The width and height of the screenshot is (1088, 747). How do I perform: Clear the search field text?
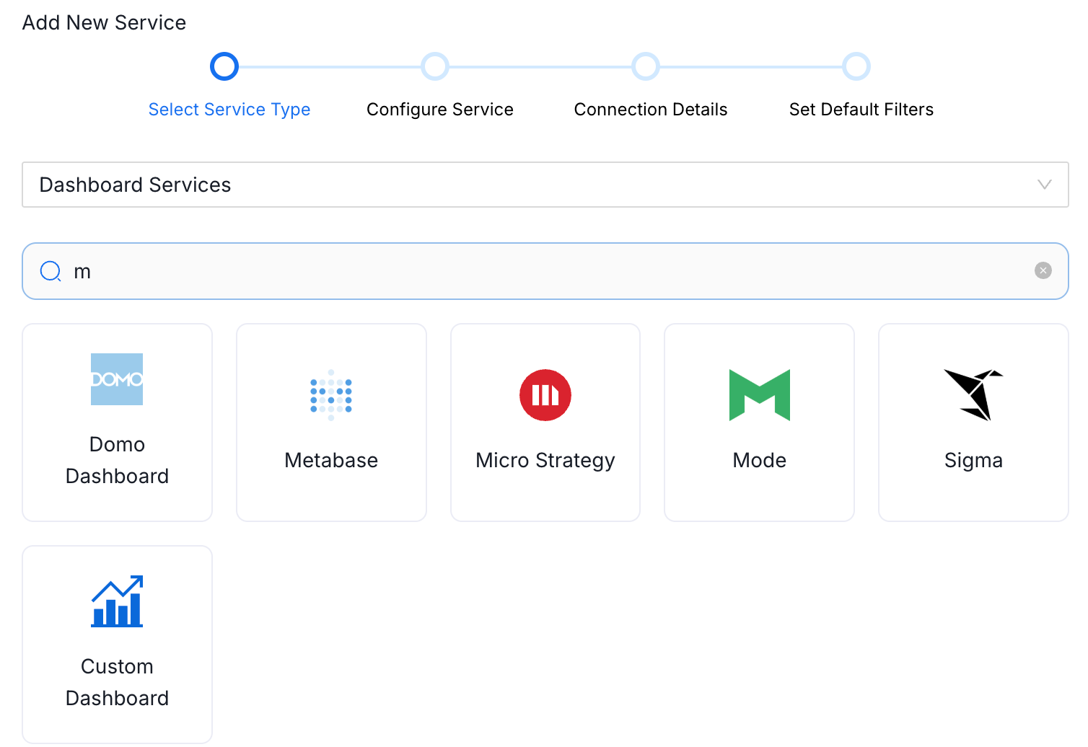(1043, 270)
